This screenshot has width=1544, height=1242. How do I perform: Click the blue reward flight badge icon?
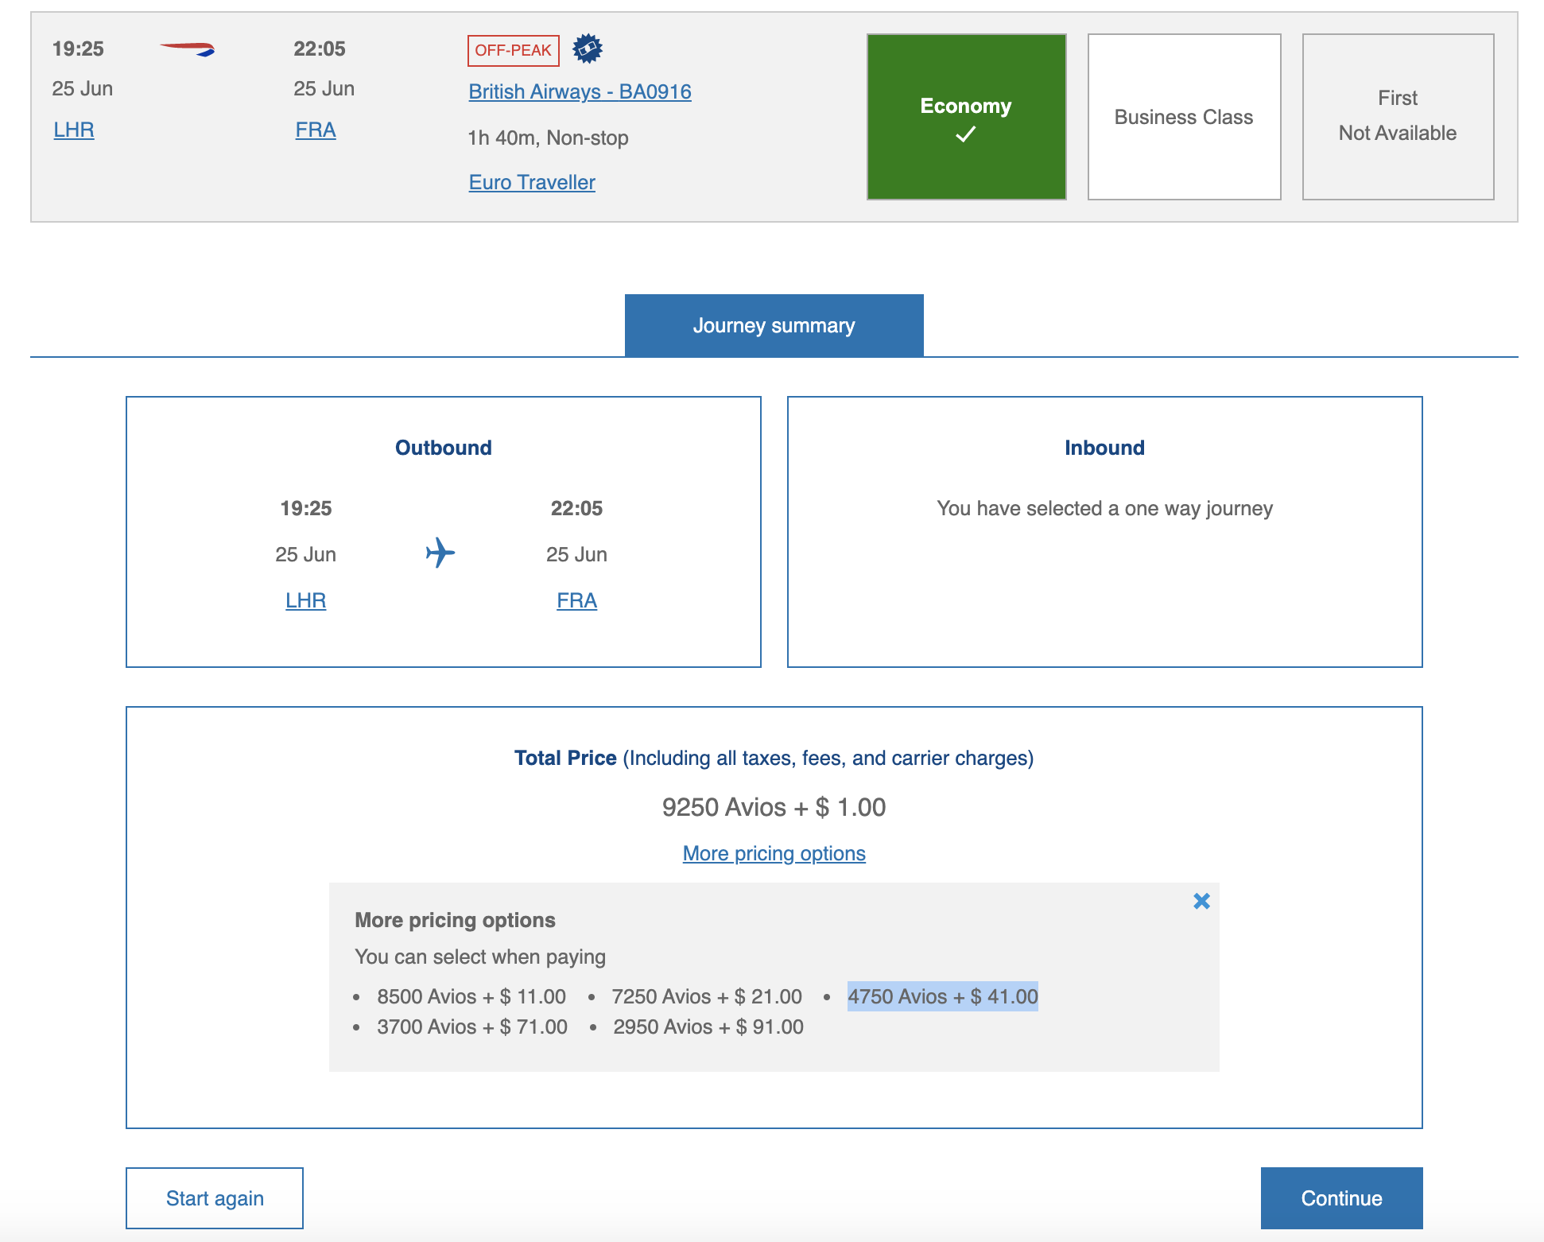(x=588, y=49)
